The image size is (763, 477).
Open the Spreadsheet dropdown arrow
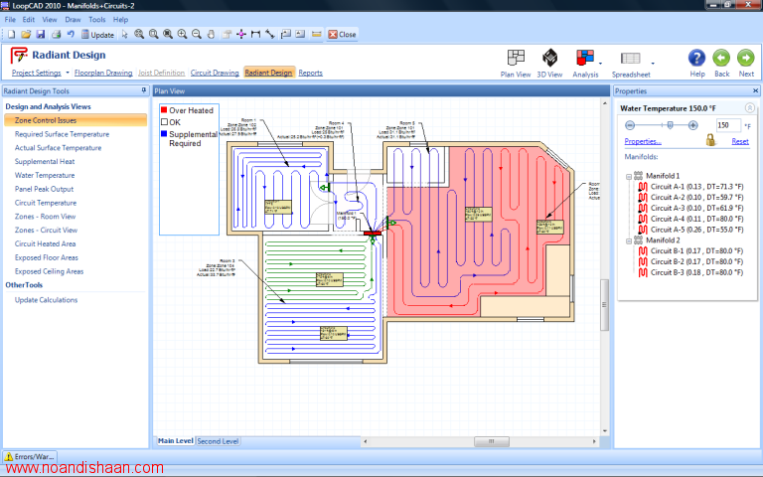click(x=653, y=64)
